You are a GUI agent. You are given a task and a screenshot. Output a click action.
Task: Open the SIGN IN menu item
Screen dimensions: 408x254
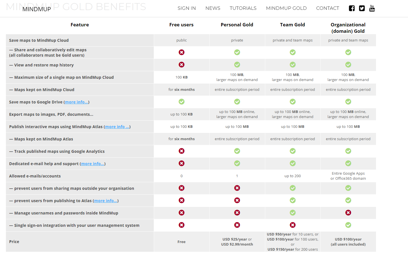(187, 8)
